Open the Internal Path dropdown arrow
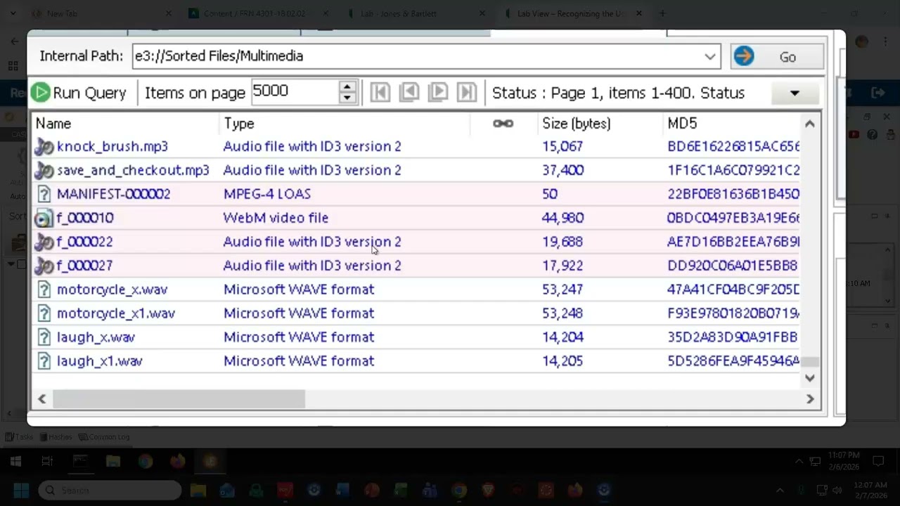 [710, 57]
